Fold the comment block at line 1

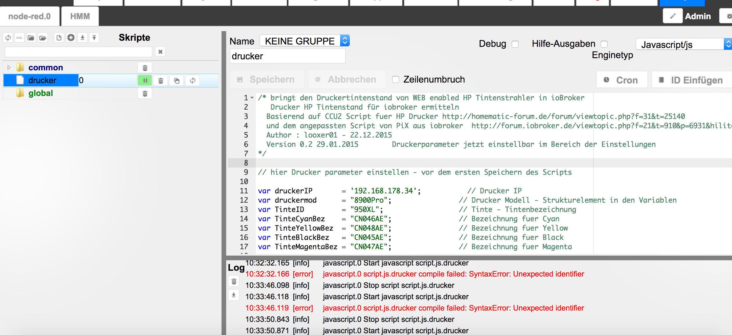coord(252,98)
